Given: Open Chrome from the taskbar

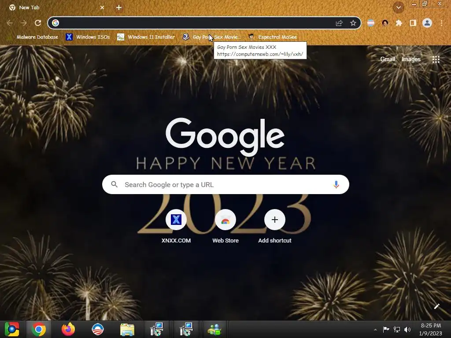Looking at the screenshot, I should point(39,329).
